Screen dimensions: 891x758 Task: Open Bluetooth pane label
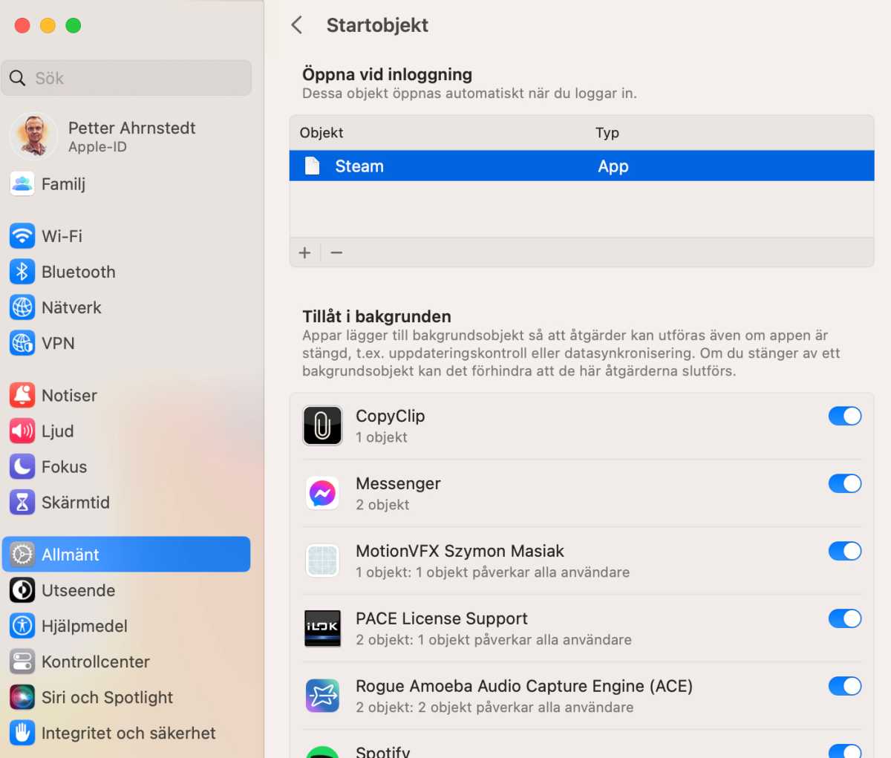click(79, 272)
